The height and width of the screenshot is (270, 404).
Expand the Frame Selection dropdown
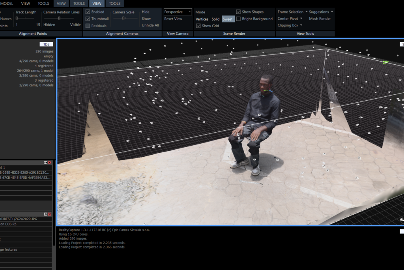(x=292, y=12)
